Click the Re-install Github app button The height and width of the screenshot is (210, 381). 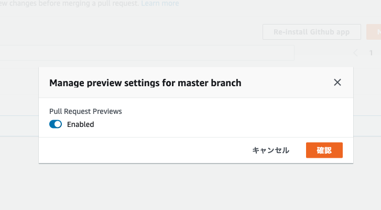311,32
